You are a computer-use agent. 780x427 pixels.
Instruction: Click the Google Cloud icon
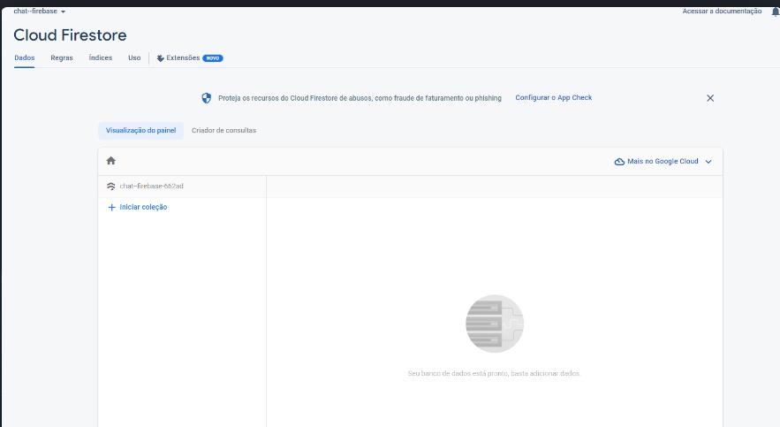click(x=619, y=161)
